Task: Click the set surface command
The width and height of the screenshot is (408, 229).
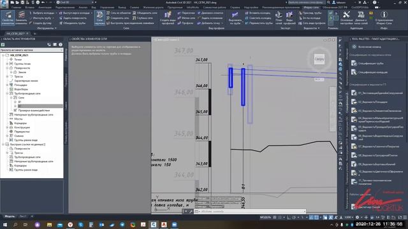Action: click(x=73, y=18)
